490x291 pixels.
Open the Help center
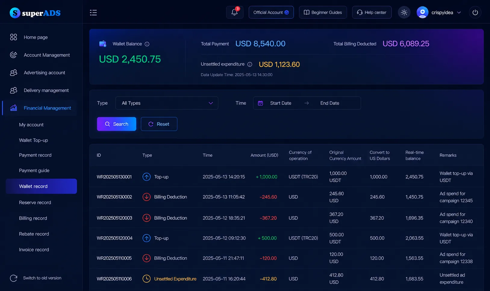[372, 12]
